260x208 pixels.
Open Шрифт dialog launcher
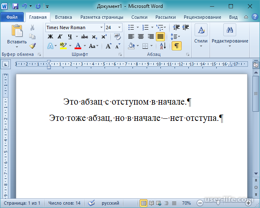click(120, 55)
